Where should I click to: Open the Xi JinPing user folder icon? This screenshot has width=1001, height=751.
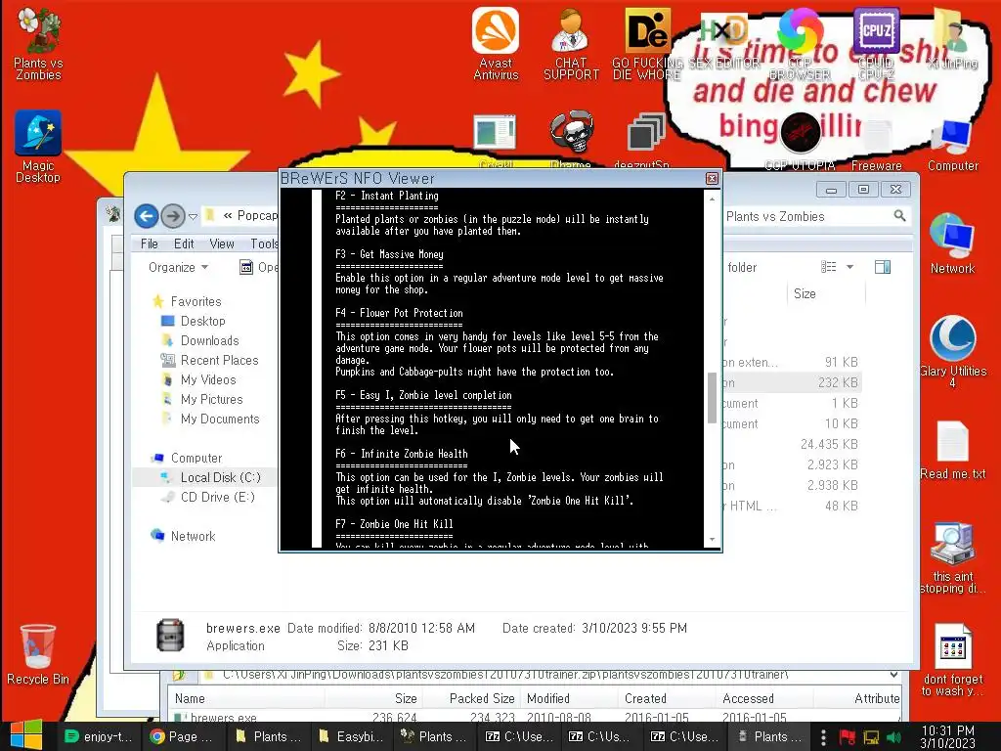pos(952,38)
